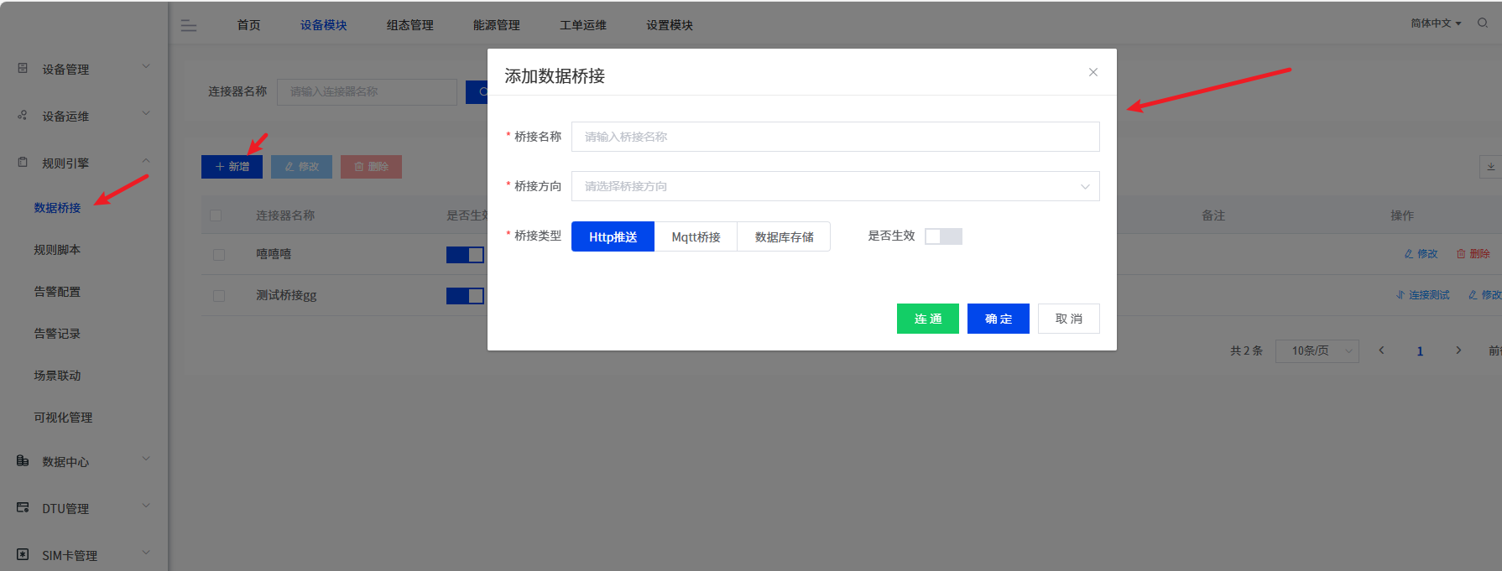Click the 测试桥接gg name cell
This screenshot has width=1502, height=571.
(x=286, y=295)
